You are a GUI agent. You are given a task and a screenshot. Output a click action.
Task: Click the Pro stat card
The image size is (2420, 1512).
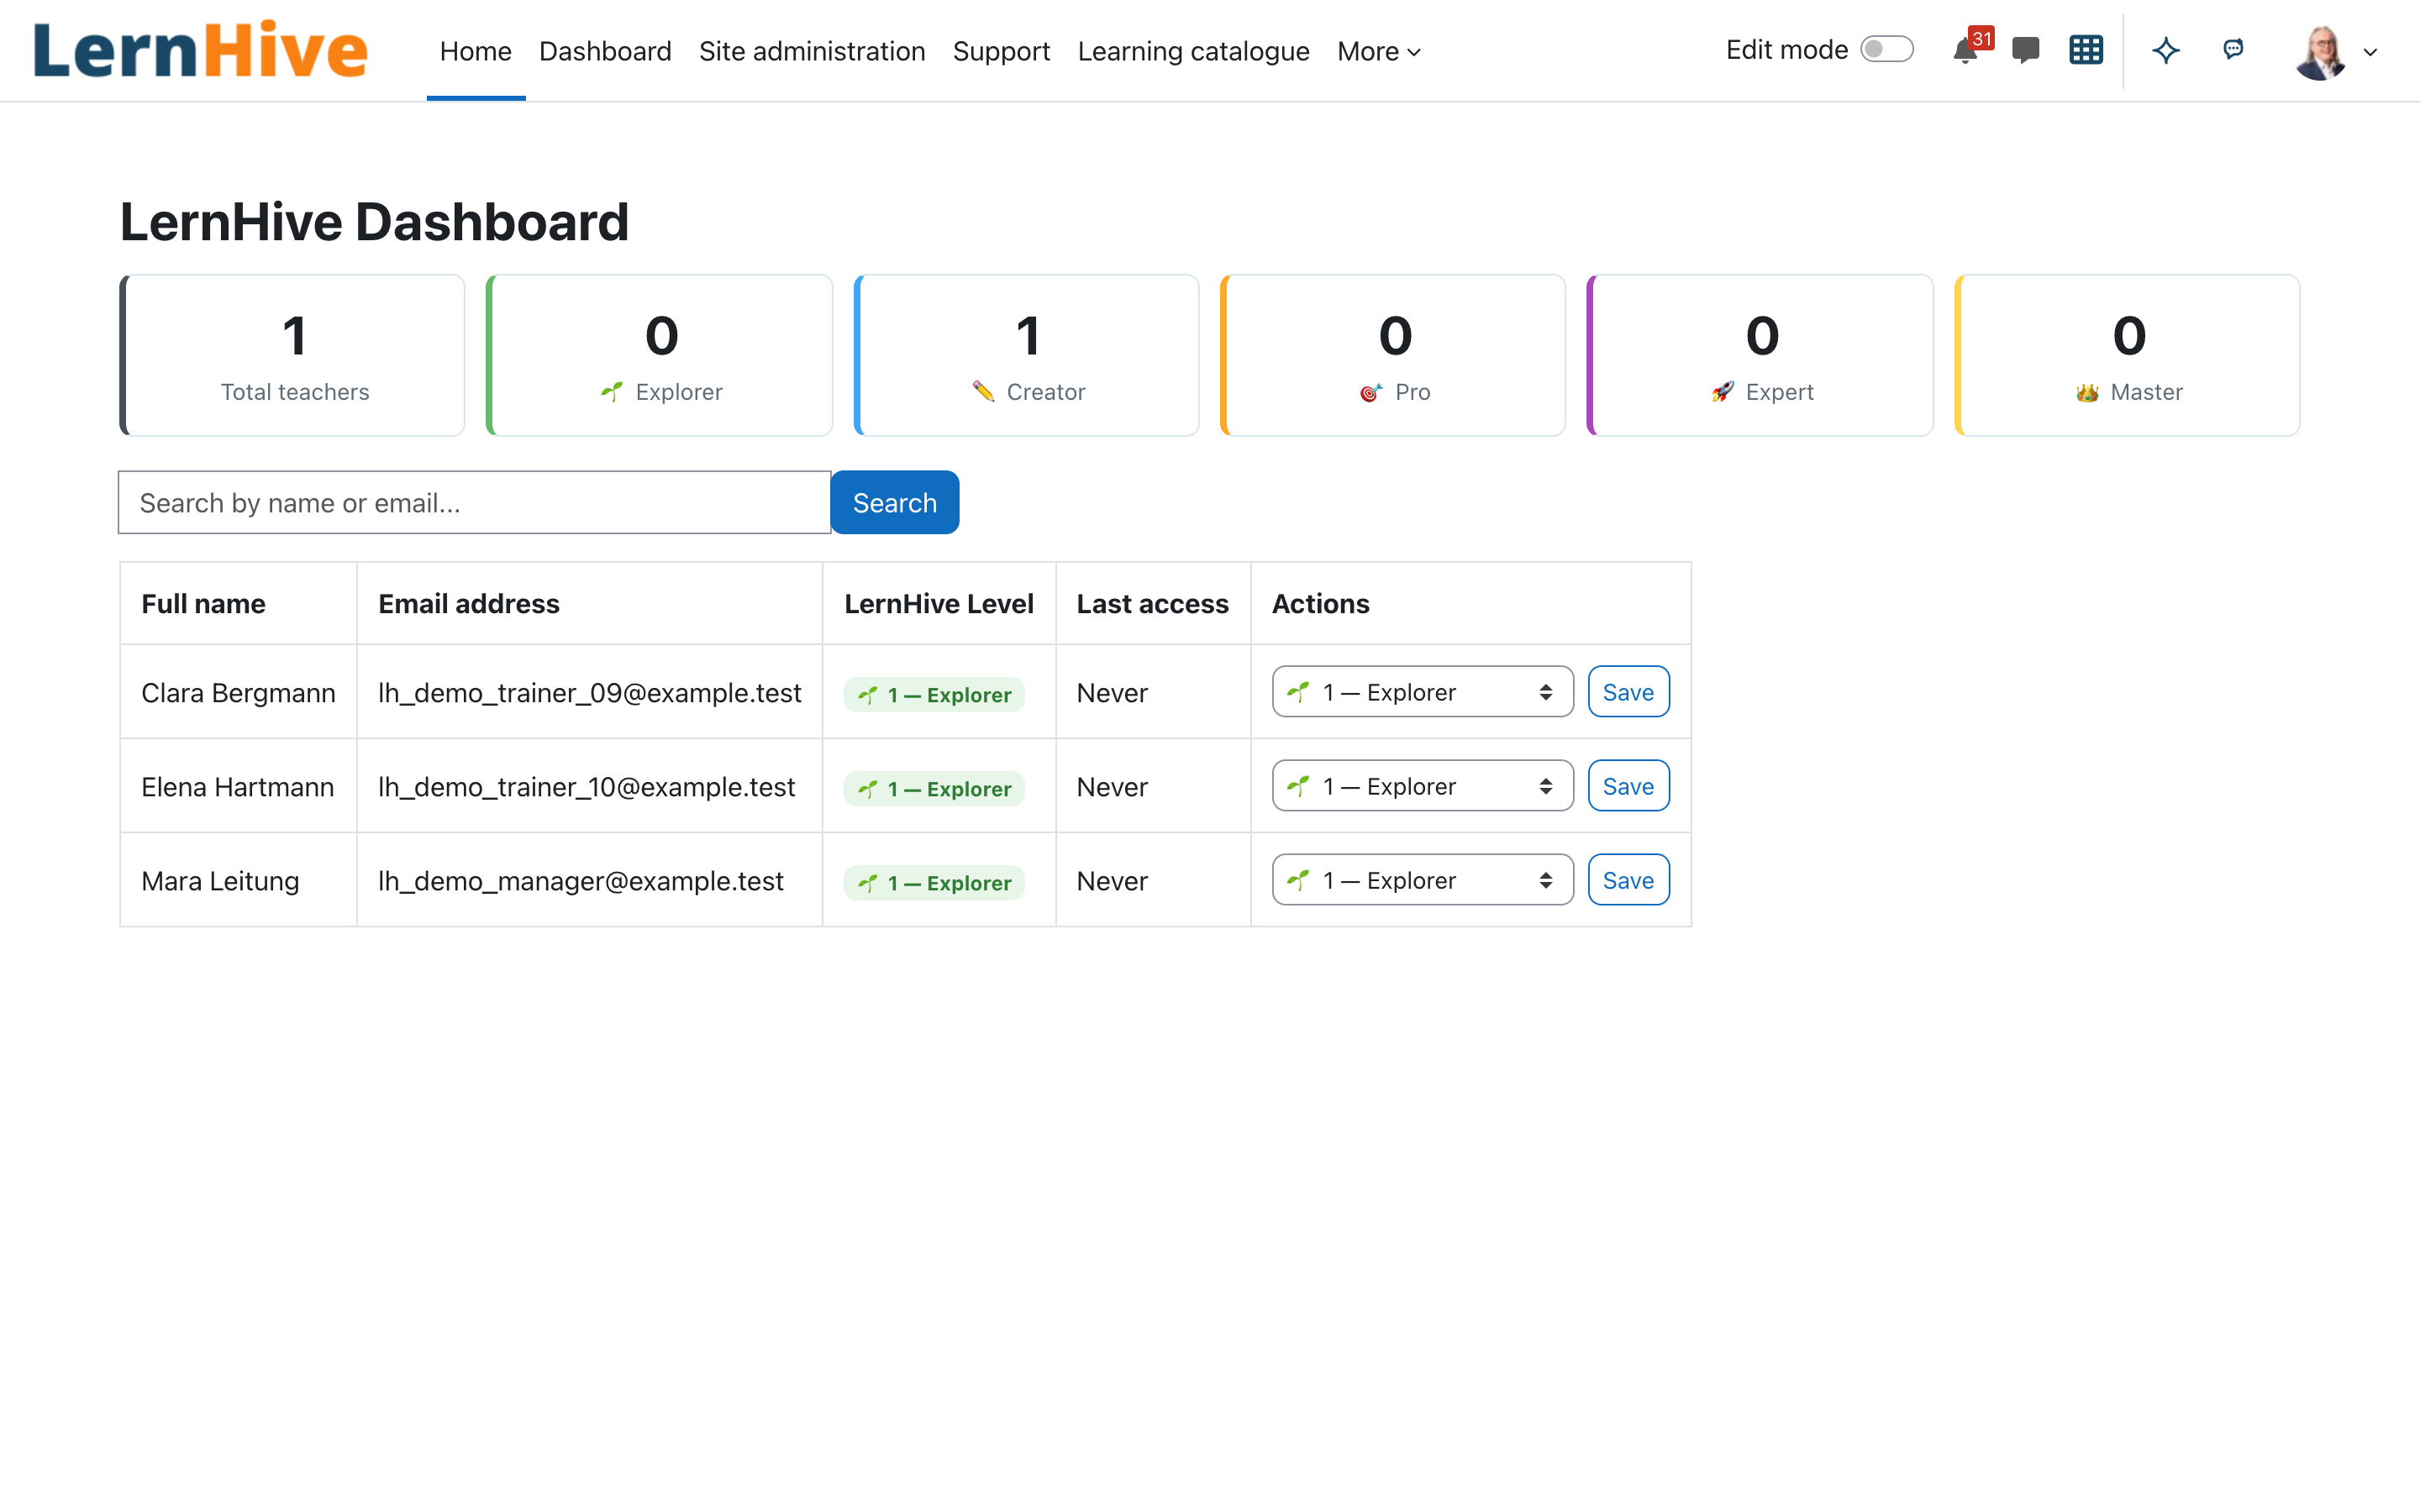1393,355
